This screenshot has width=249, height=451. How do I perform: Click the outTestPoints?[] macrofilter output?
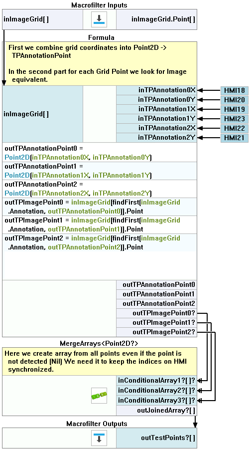pos(156,438)
